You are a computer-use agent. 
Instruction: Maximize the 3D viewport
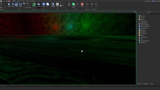point(134,12)
